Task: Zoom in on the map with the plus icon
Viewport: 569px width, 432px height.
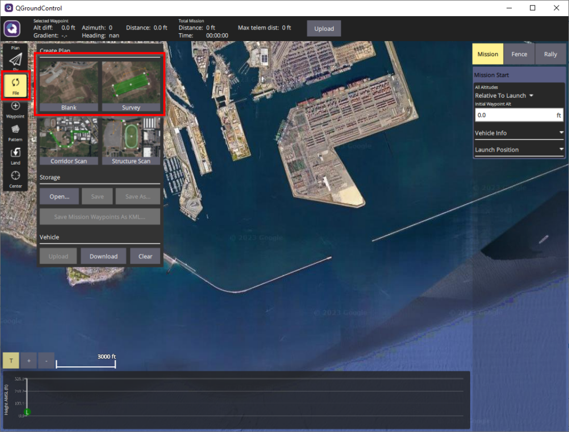Action: [28, 360]
